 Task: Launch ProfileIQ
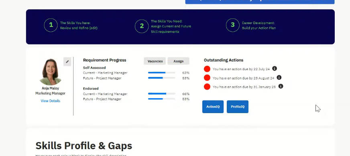238,107
